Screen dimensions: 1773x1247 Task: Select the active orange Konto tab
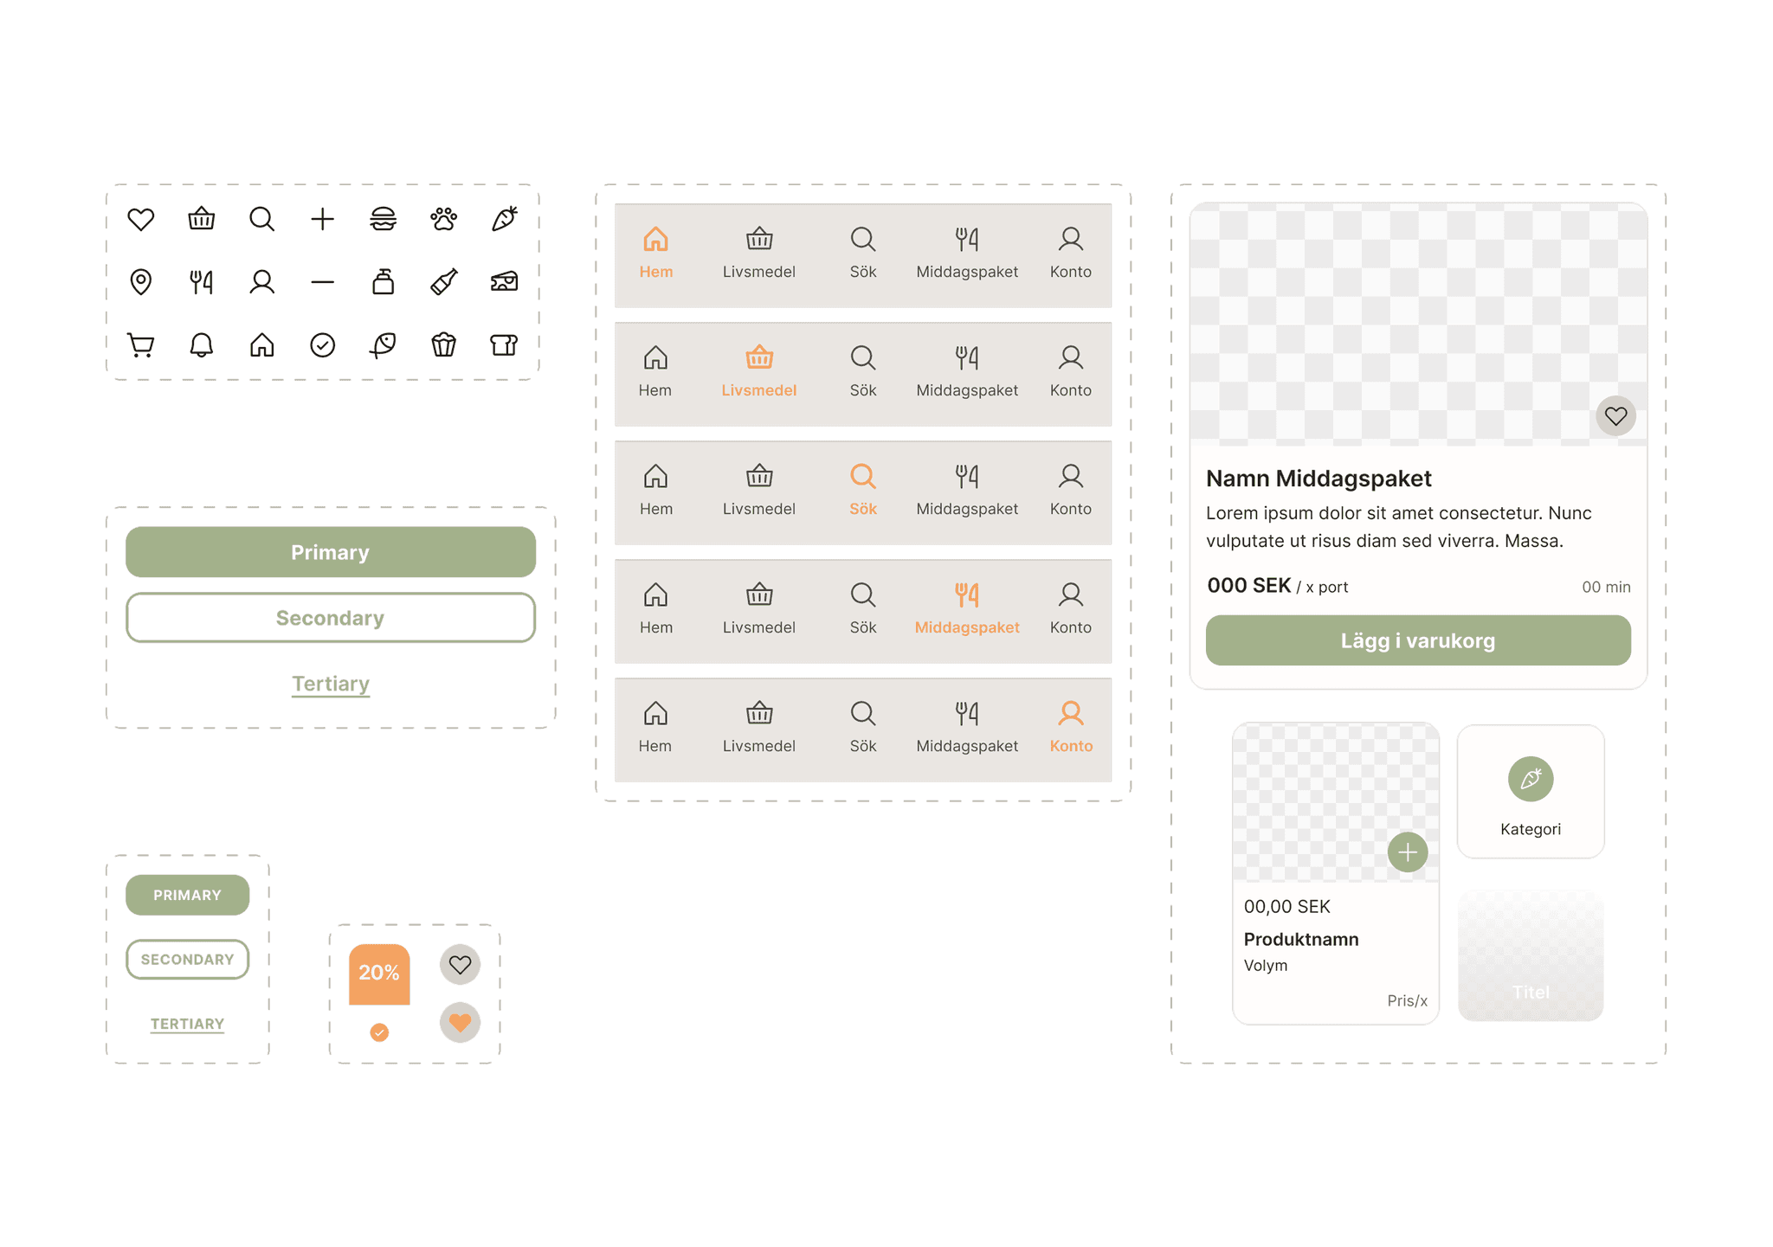tap(1071, 727)
